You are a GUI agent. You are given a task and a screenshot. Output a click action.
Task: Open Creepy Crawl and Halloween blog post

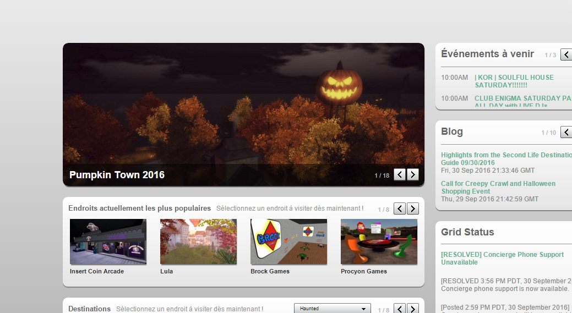[498, 187]
